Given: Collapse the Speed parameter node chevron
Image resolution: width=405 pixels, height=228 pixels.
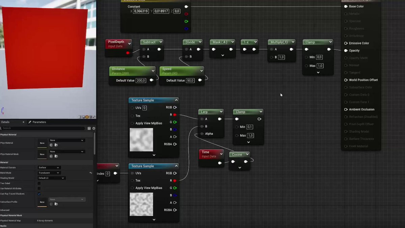Looking at the screenshot, I should [x=201, y=71].
